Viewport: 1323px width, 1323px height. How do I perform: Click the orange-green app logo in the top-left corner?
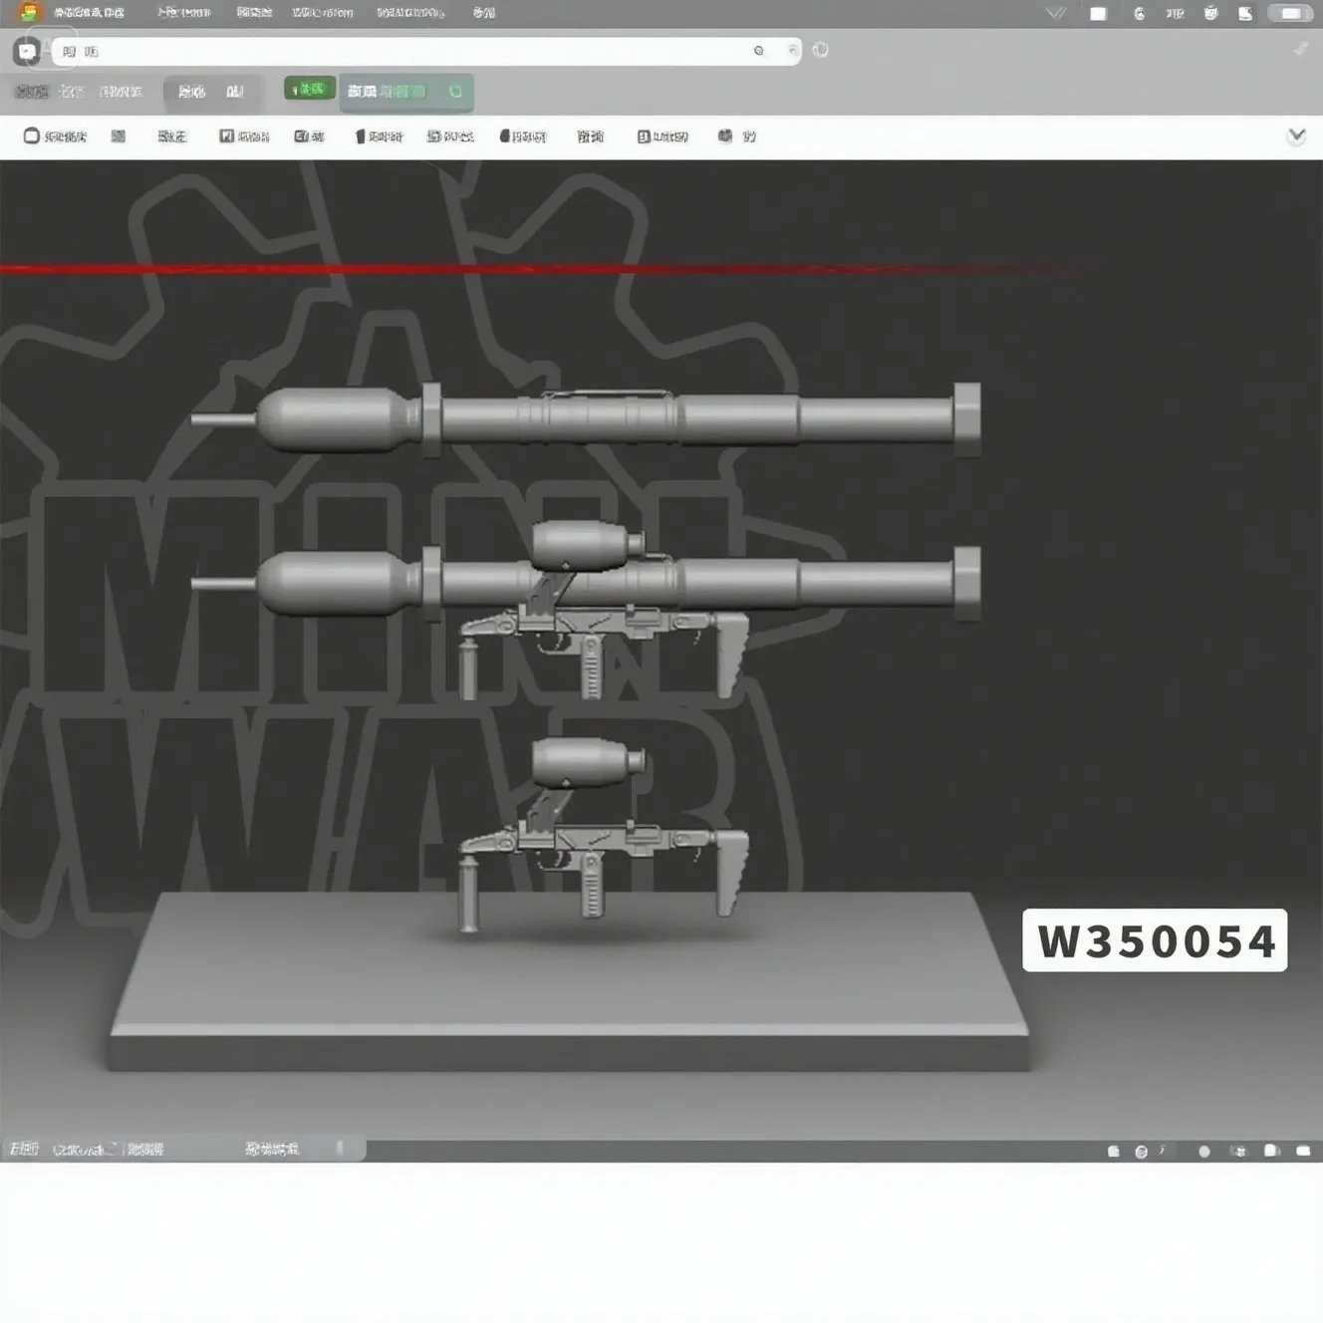[x=30, y=12]
